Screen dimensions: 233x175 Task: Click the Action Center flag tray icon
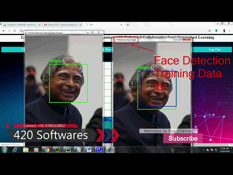[x=212, y=150]
